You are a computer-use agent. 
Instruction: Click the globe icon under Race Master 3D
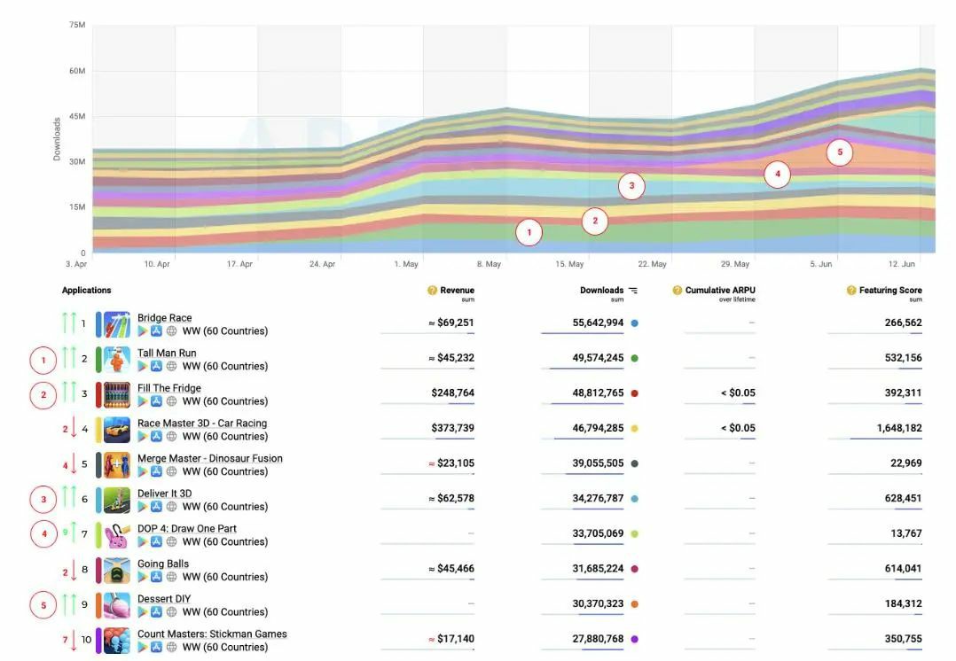pyautogui.click(x=172, y=437)
